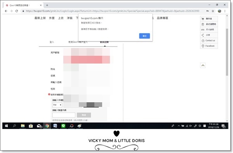Image resolution: width=233 pixels, height=153 pixels.
Task: Open the taskbar clock showing 01:38
Action: coord(214,126)
